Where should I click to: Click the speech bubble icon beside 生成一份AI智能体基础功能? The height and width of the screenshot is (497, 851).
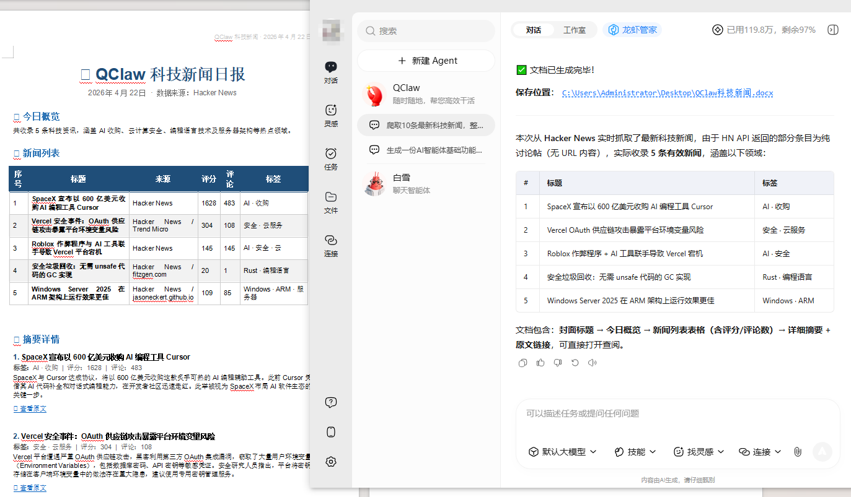(374, 150)
